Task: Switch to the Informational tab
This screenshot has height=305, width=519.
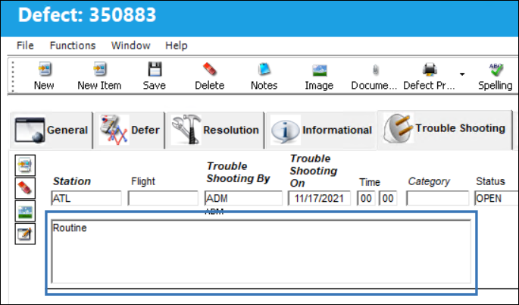Action: point(321,130)
